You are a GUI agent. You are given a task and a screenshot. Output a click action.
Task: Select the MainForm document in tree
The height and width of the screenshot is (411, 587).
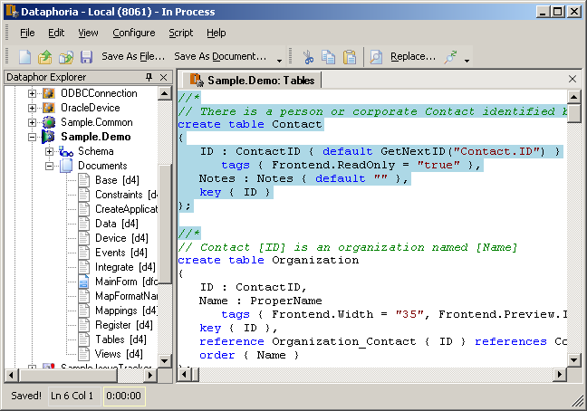click(116, 282)
